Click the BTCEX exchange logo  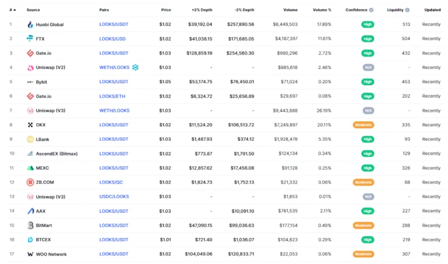(30, 240)
